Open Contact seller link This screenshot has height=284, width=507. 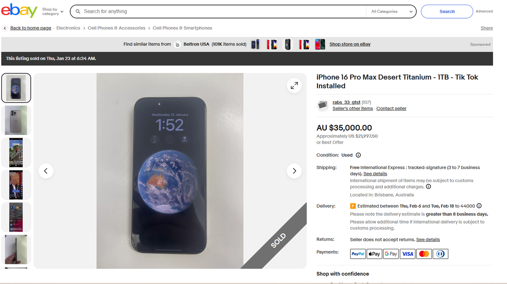[x=391, y=109]
